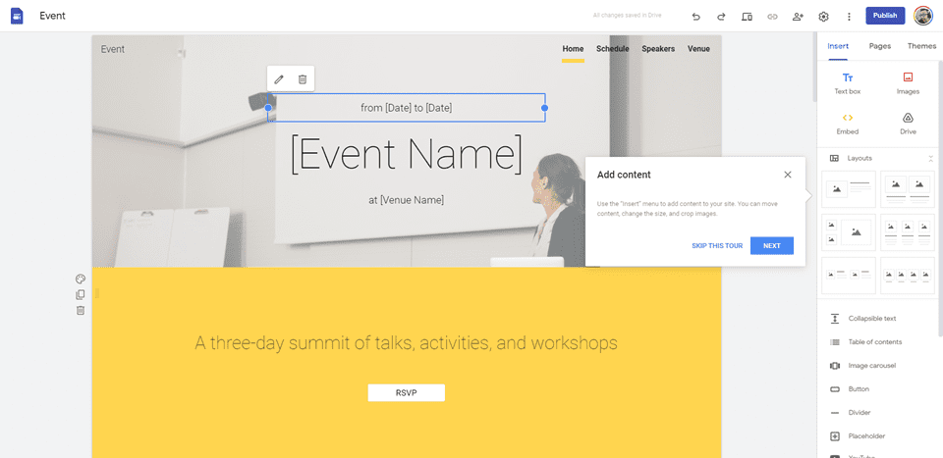Open site settings gear
Screen dimensions: 943x458
[x=824, y=17]
